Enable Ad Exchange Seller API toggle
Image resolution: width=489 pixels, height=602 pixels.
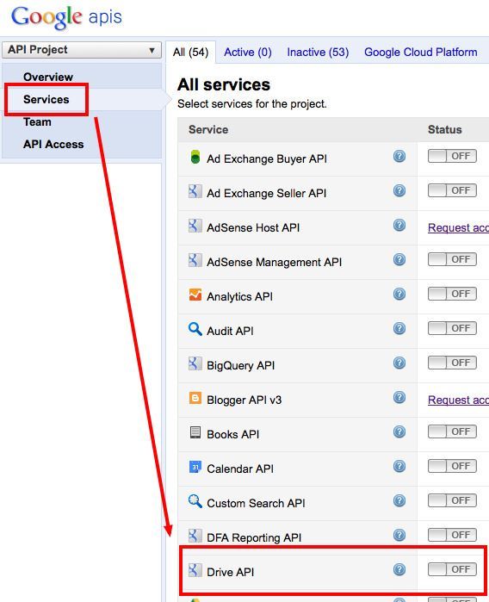click(x=452, y=190)
